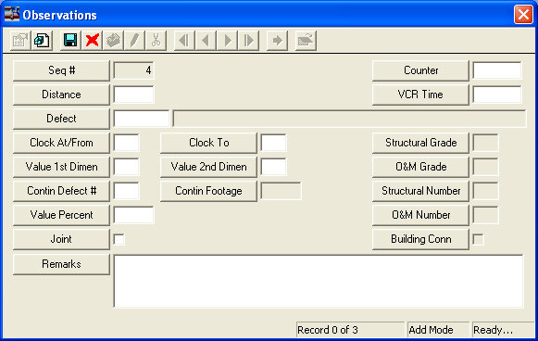The image size is (538, 341).
Task: Click the long Defect description field
Action: (x=349, y=119)
